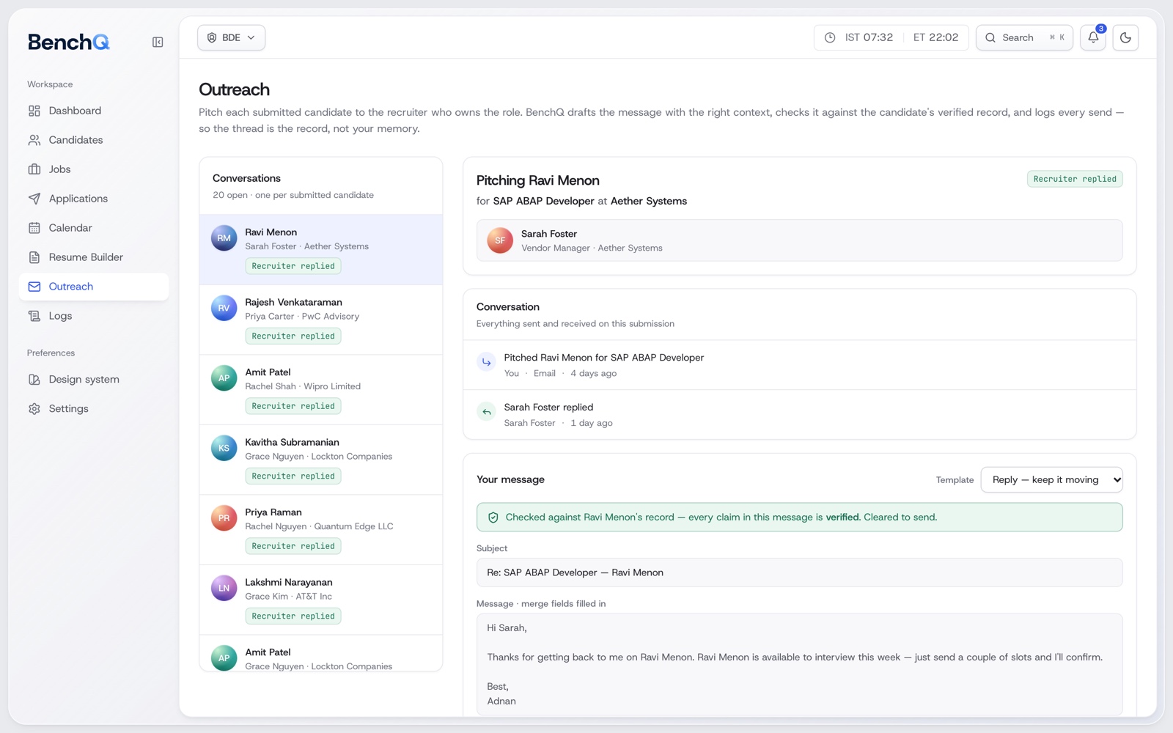Open the BDE role dropdown
This screenshot has width=1173, height=733.
(231, 37)
